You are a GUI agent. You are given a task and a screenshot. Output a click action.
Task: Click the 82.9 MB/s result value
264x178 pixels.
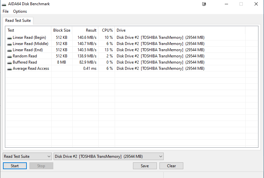[88, 62]
